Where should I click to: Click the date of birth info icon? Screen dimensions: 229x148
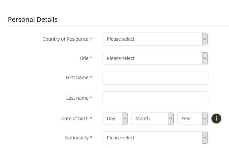click(x=216, y=119)
